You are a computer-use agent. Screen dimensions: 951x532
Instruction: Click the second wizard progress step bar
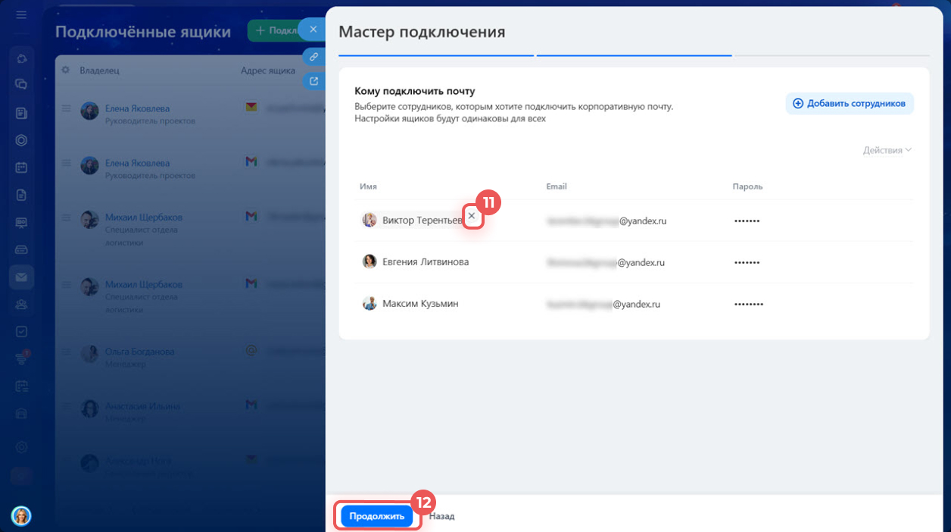click(634, 55)
